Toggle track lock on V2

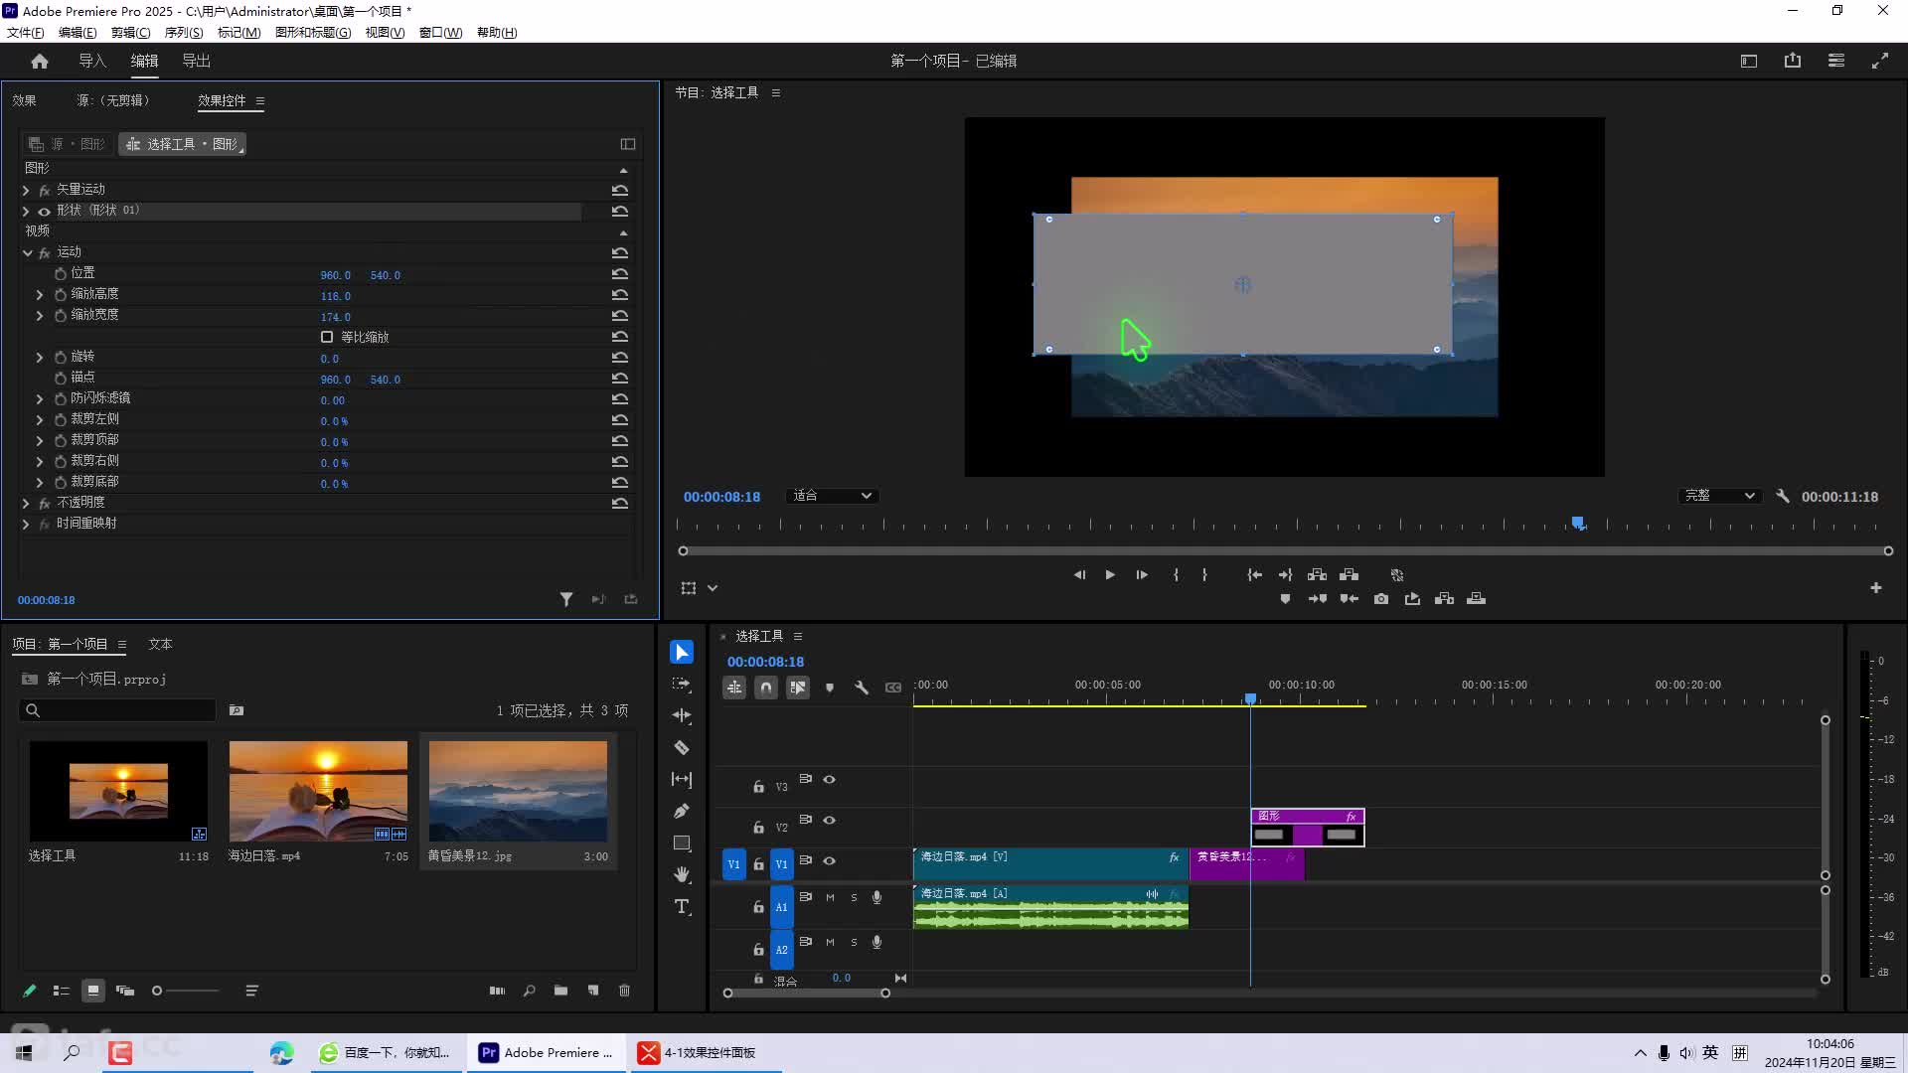click(x=758, y=827)
